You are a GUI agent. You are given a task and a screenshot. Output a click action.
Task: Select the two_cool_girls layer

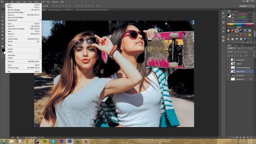tap(240, 75)
